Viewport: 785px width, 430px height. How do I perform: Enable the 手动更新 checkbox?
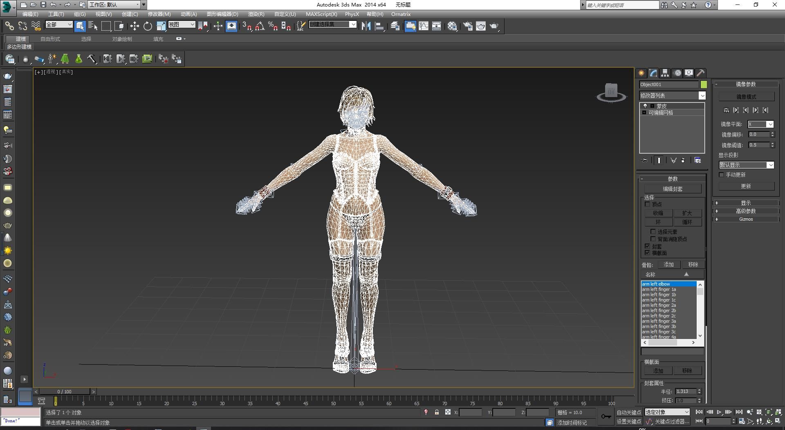click(722, 175)
